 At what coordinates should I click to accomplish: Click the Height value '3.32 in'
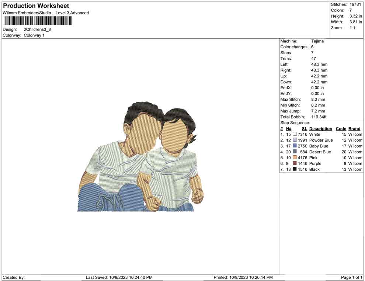[355, 16]
